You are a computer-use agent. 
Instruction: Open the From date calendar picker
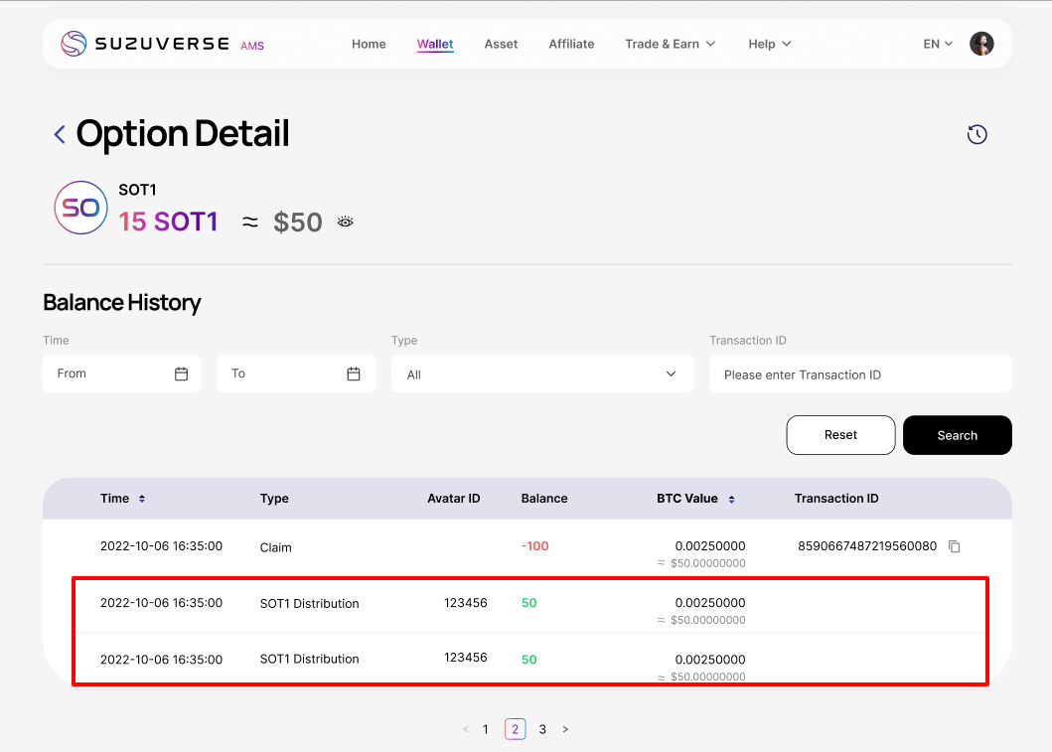(181, 374)
